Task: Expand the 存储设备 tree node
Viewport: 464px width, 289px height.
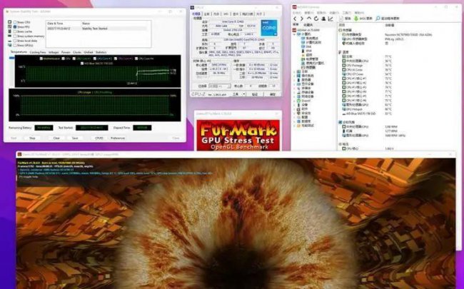Action: (295, 92)
